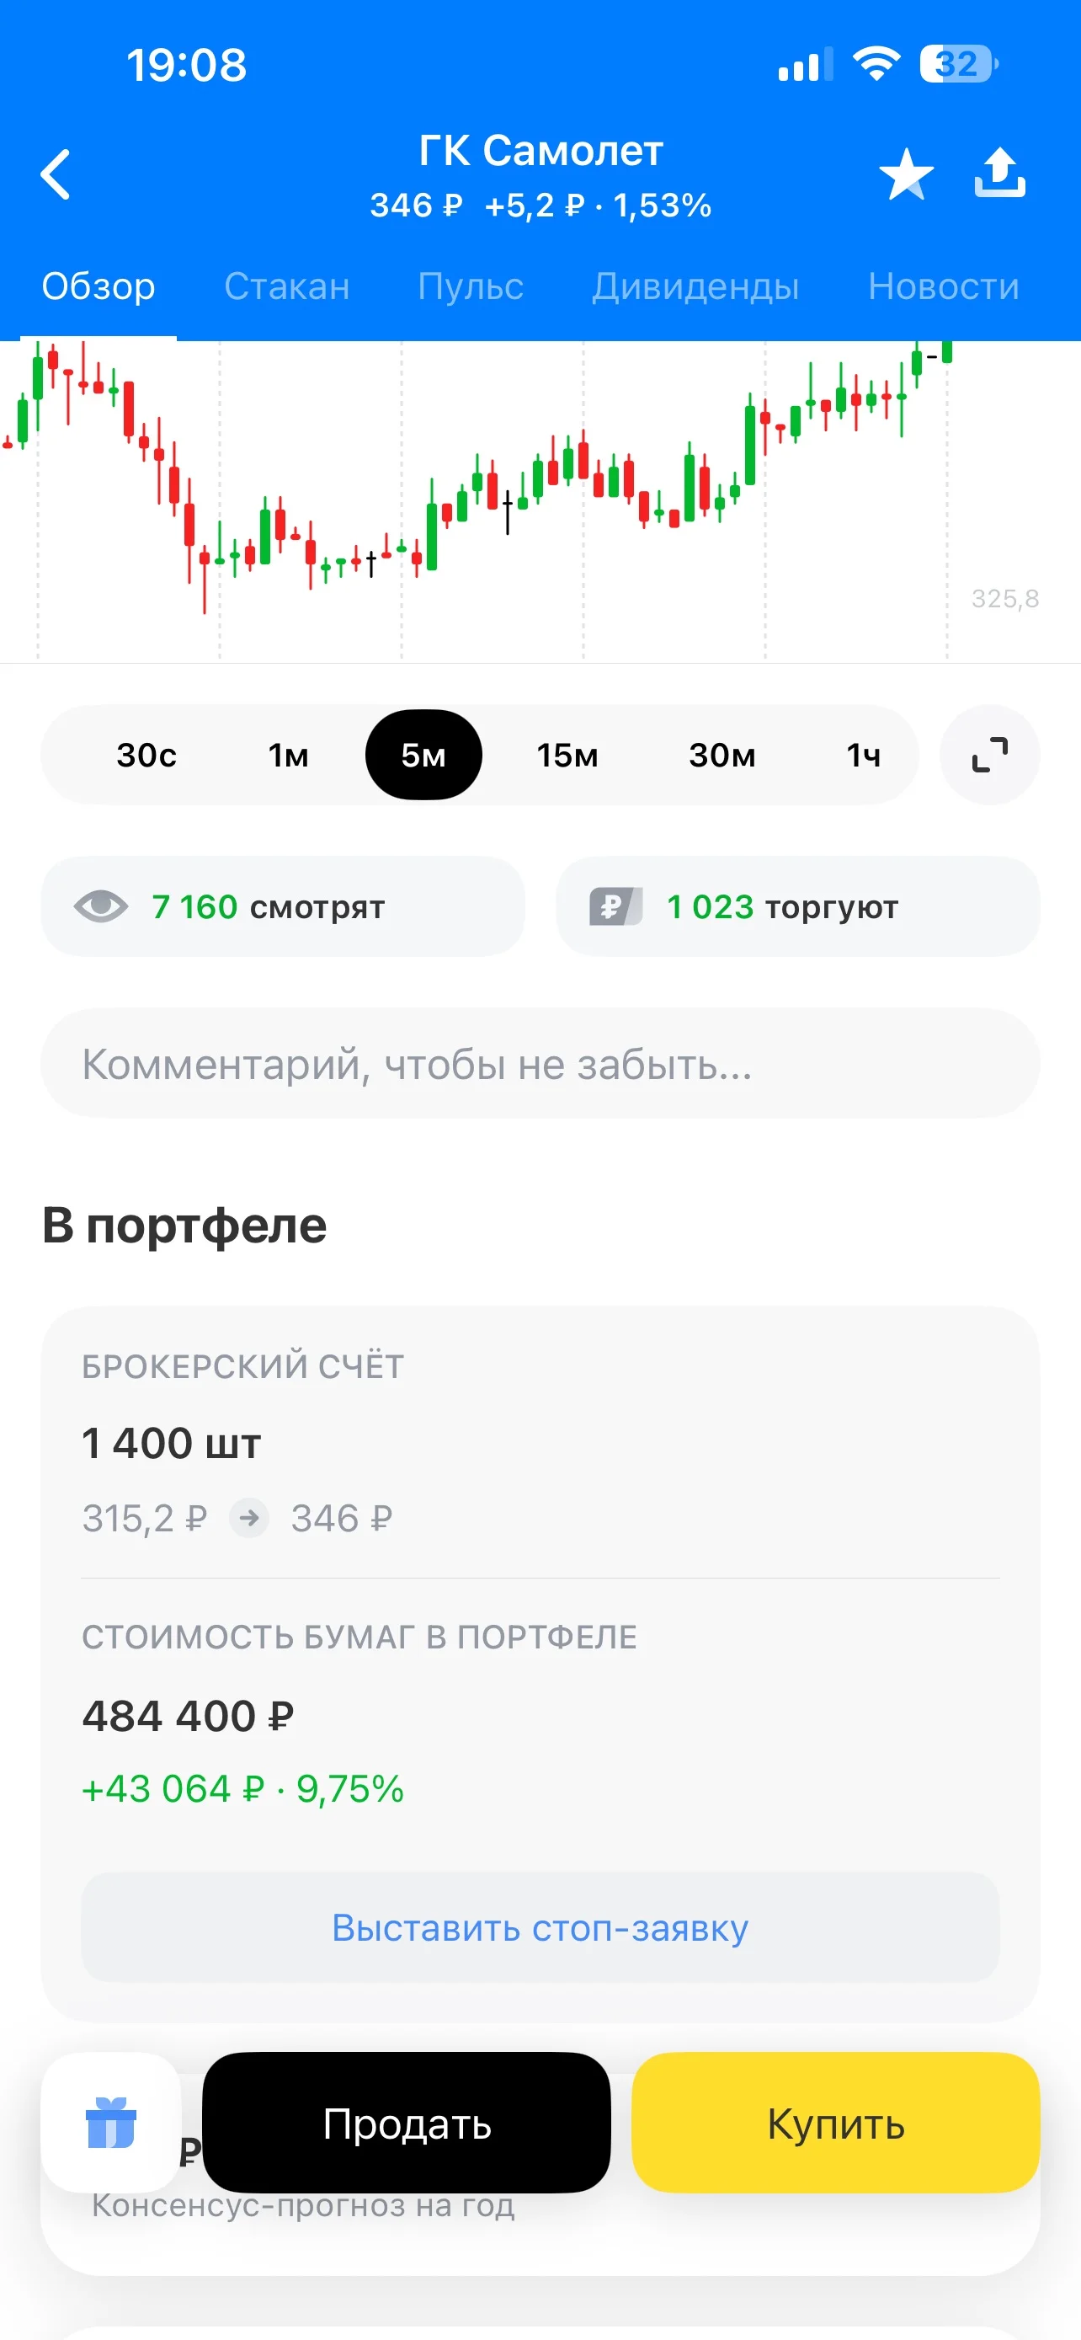Tap the battery indicator in status bar

(x=958, y=65)
